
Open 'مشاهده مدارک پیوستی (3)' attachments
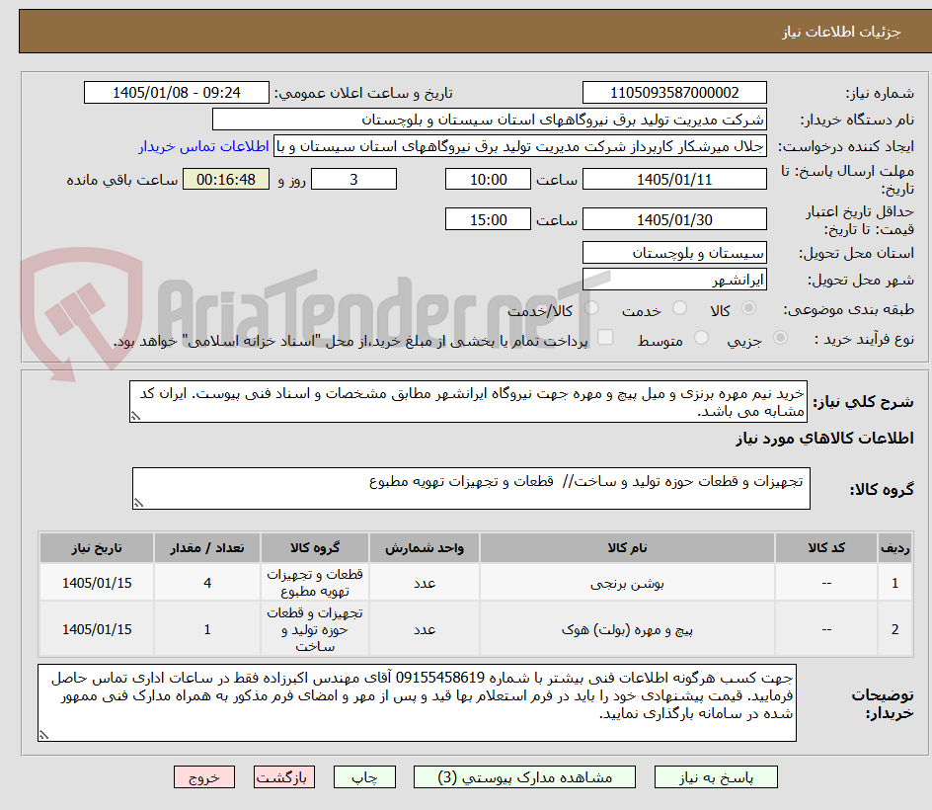524,777
